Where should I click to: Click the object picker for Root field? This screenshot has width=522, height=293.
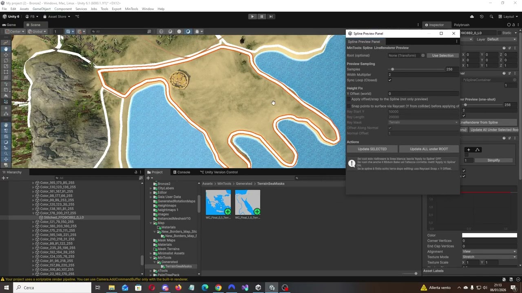point(423,55)
